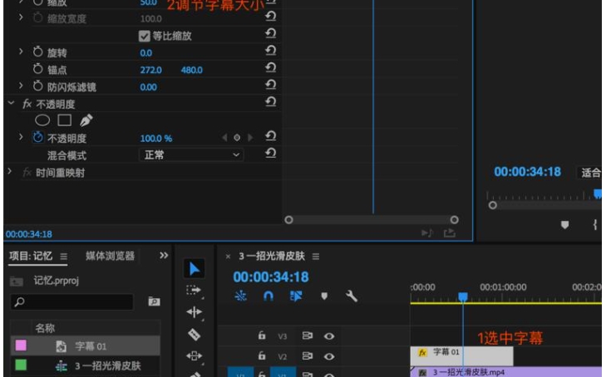Collapse the 不透明度 effect group
Viewport: 606px width, 377px height.
pyautogui.click(x=10, y=103)
